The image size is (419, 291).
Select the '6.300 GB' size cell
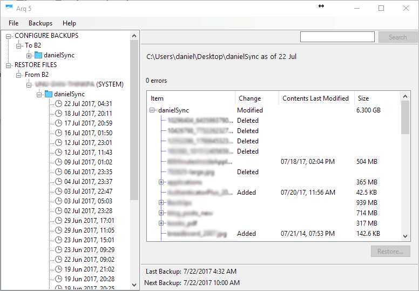(368, 110)
